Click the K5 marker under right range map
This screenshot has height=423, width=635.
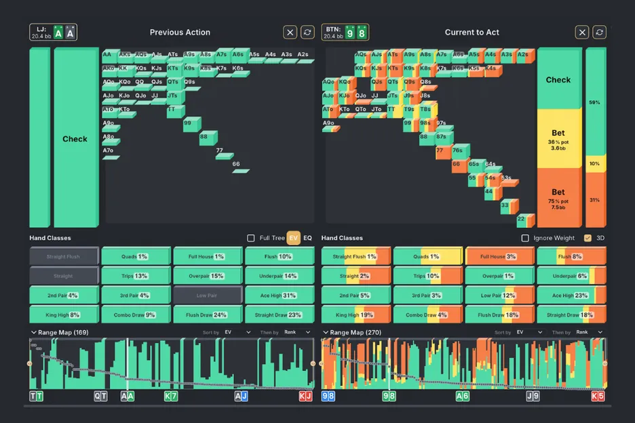coord(598,396)
